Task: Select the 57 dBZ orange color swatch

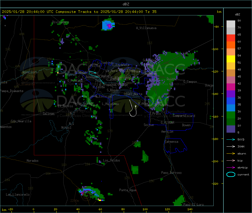Action: pos(231,45)
